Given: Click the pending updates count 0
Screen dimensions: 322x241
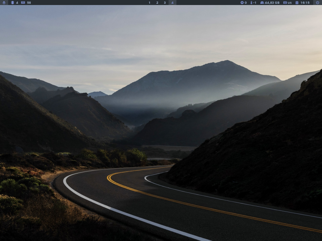Looking at the screenshot, I should coord(246,3).
